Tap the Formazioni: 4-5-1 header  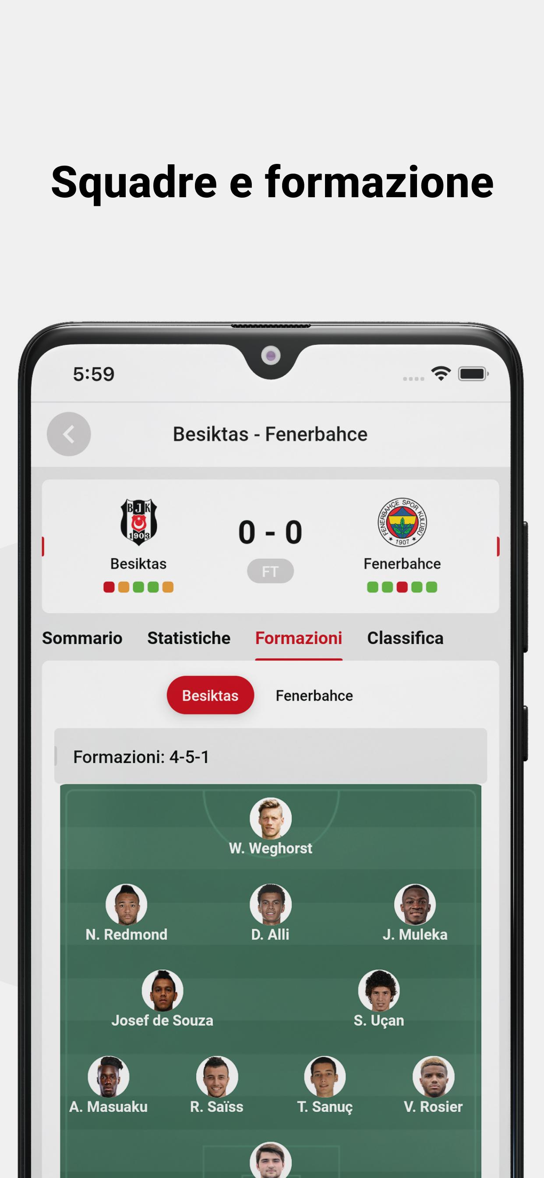tap(271, 757)
